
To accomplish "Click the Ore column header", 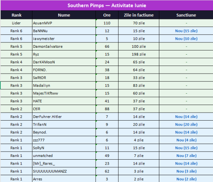I will coord(107,15).
